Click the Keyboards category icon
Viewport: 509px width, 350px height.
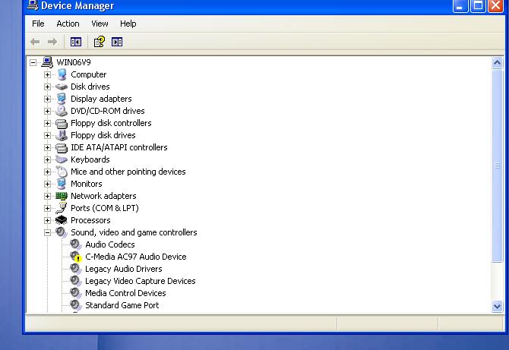[x=62, y=159]
